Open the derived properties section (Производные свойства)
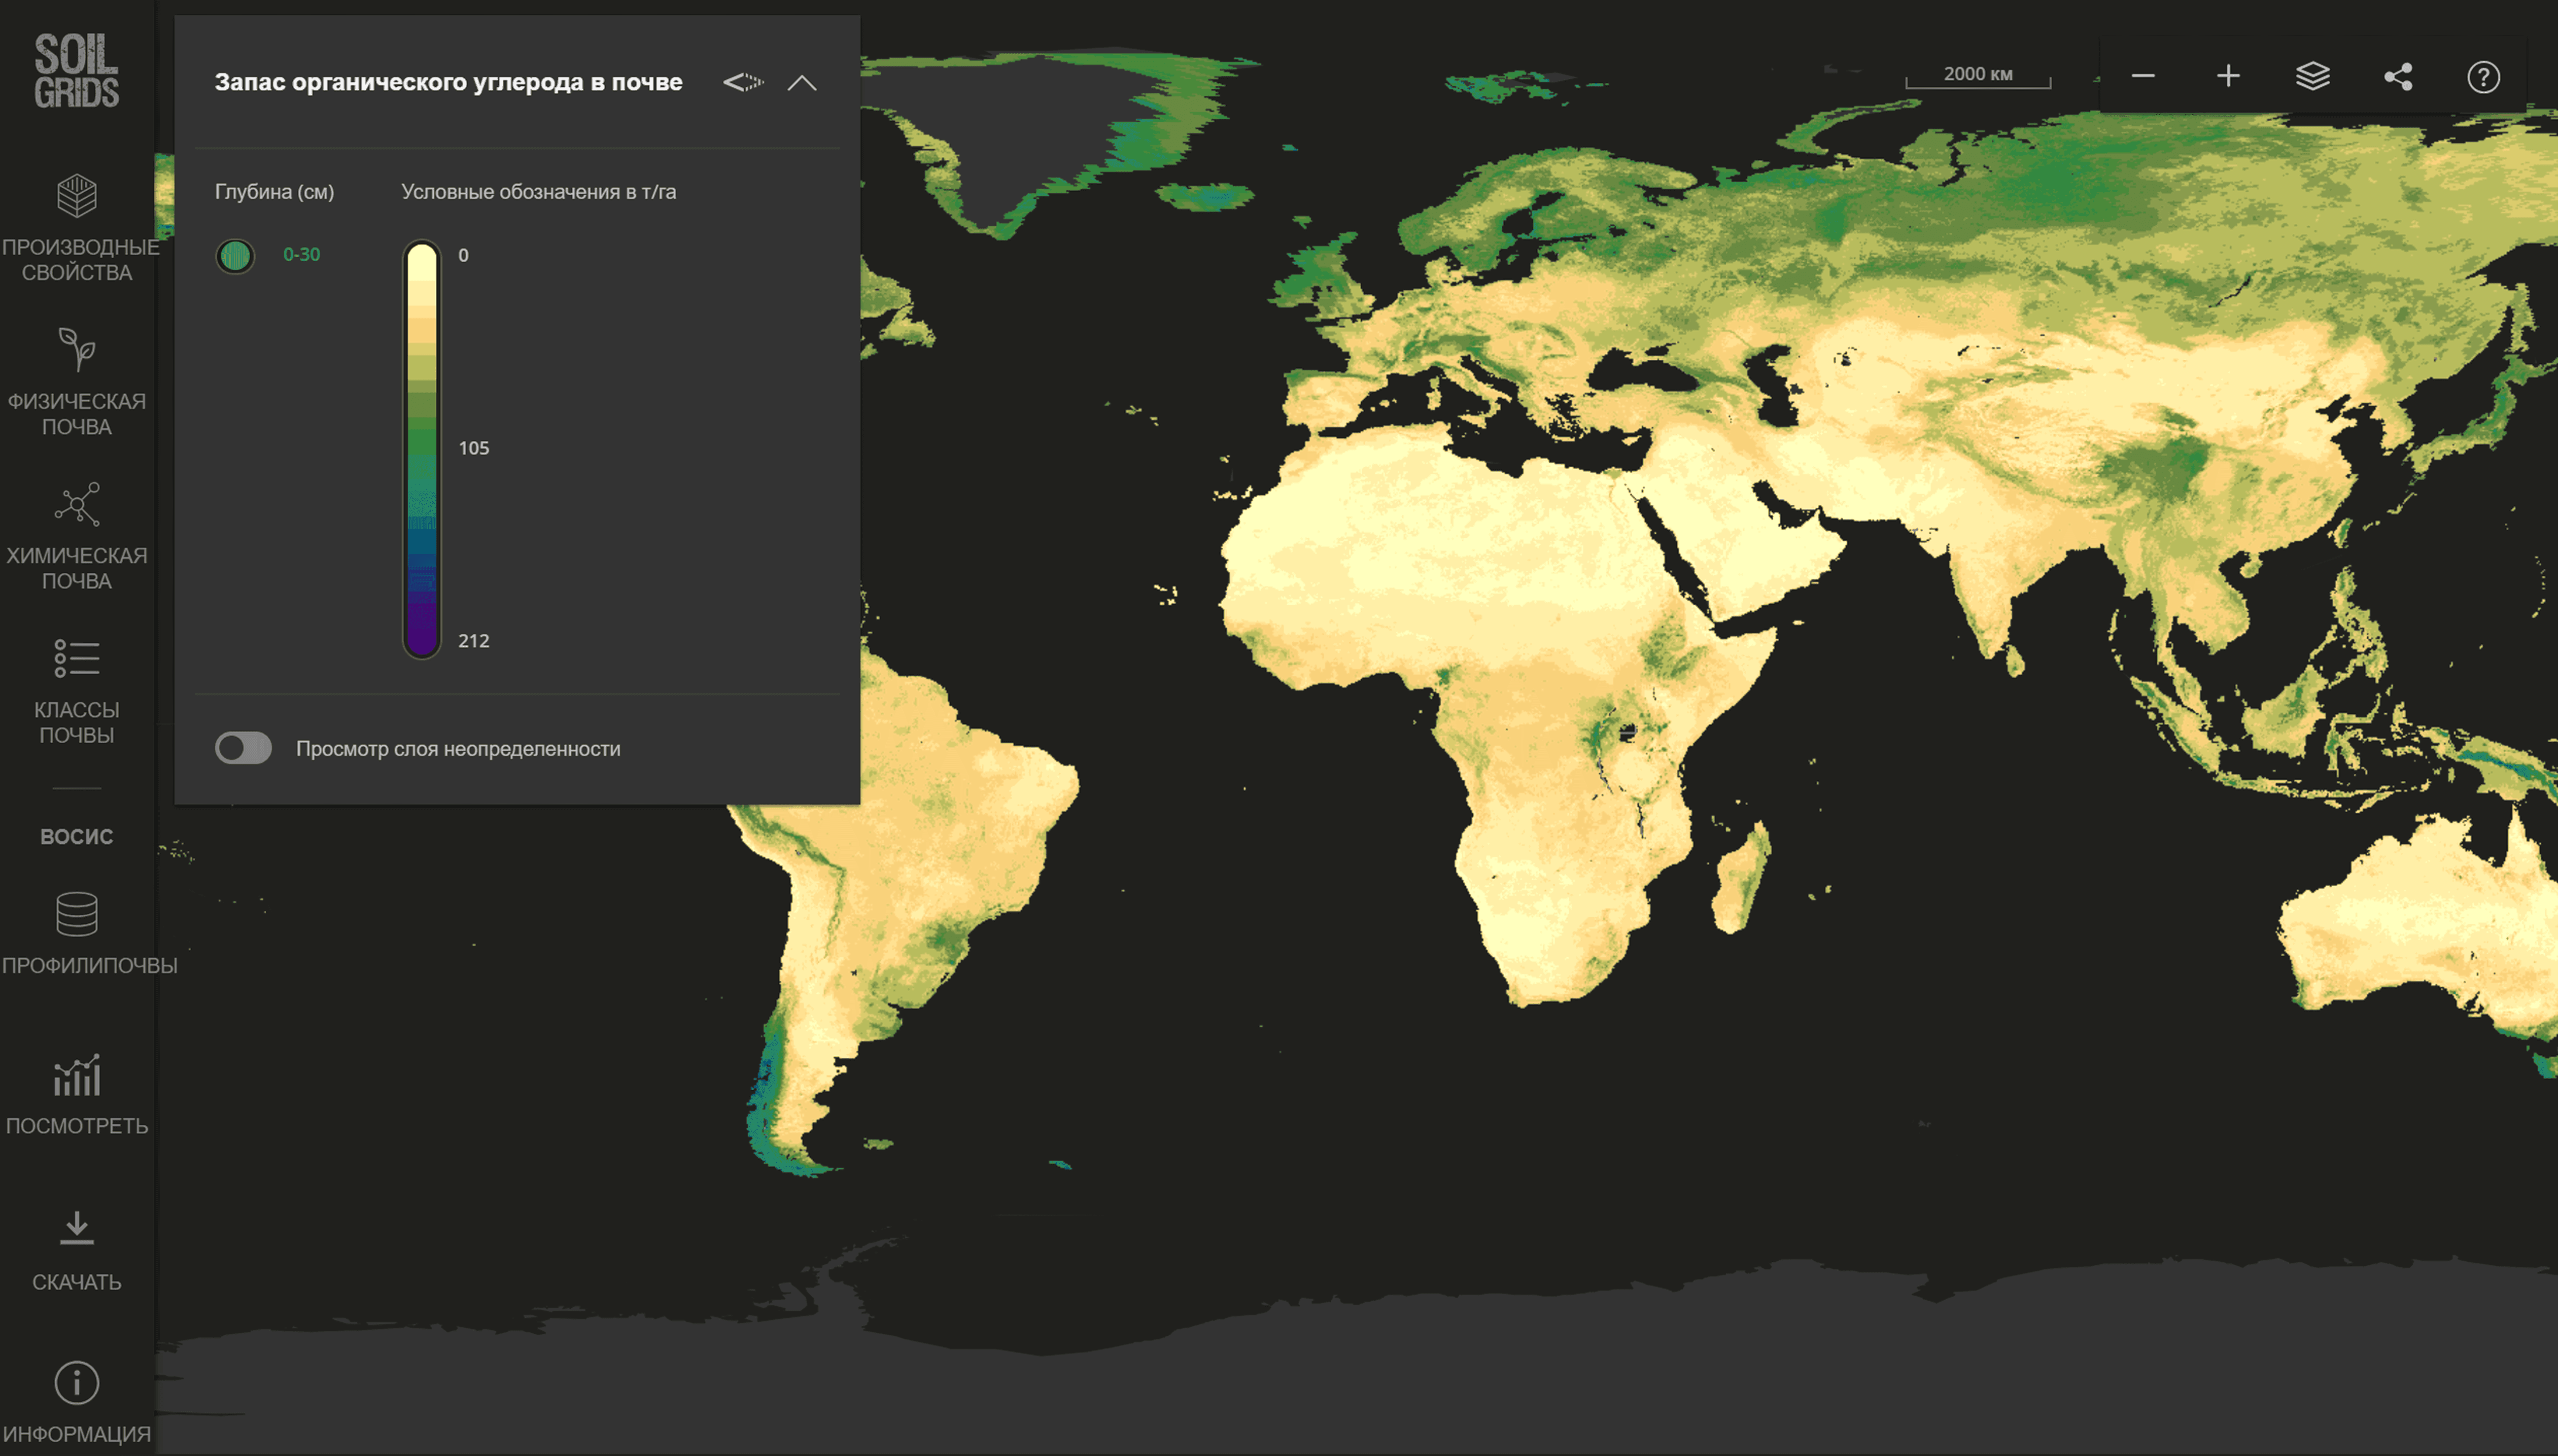This screenshot has height=1456, width=2558. click(77, 197)
